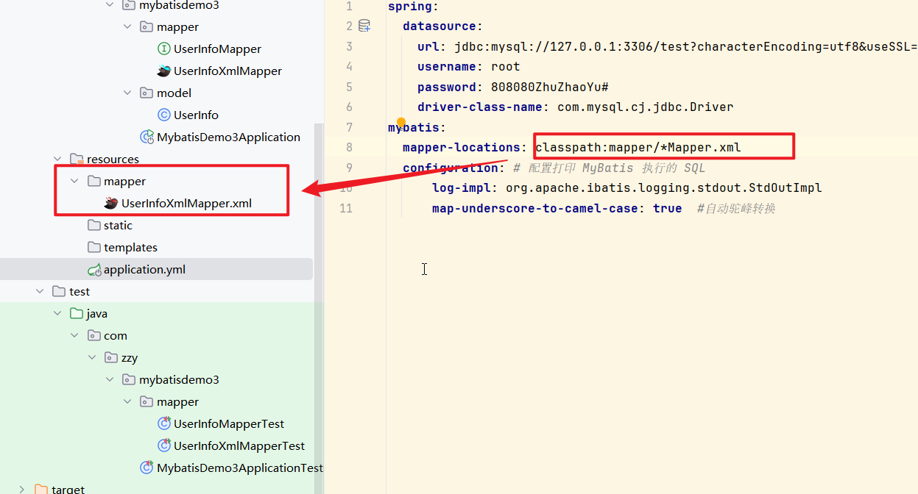Expand the target folder
This screenshot has height=494, width=918.
coord(22,490)
